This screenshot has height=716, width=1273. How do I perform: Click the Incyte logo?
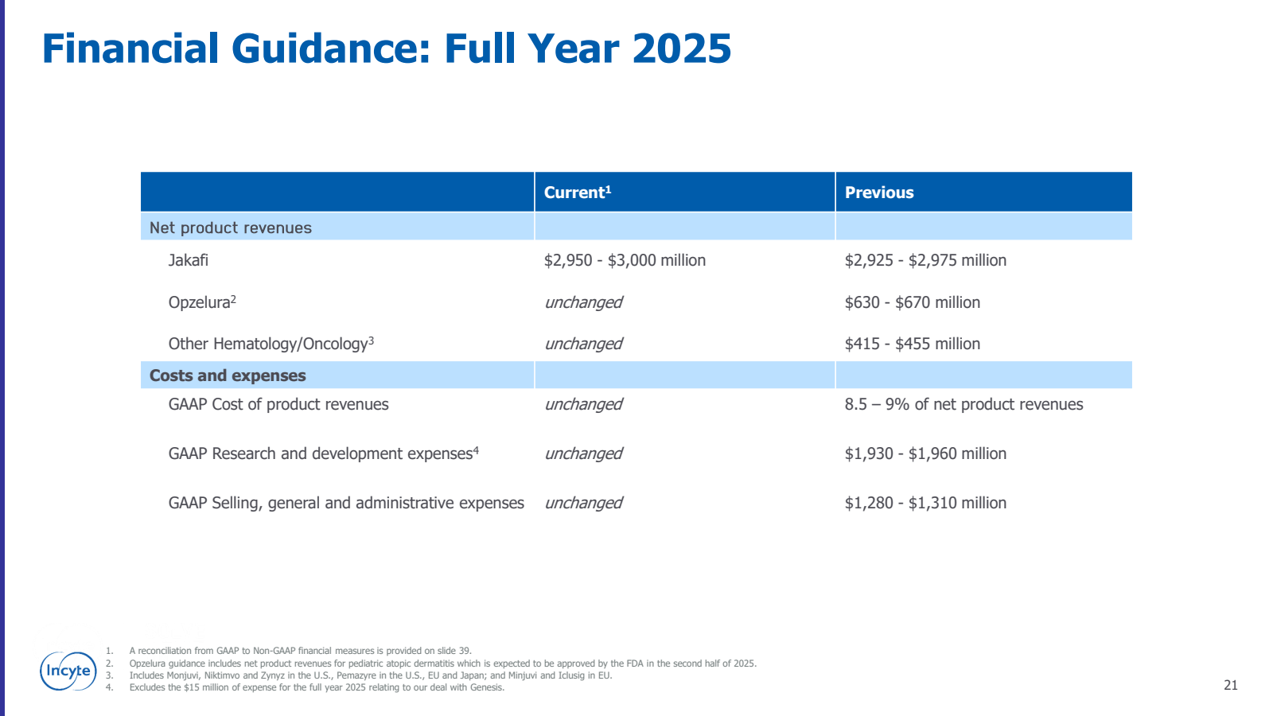click(x=68, y=671)
